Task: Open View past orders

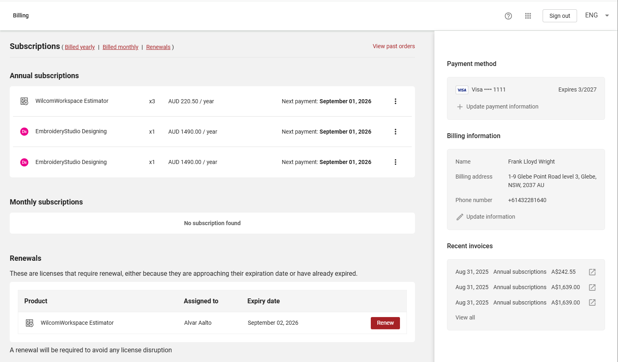Action: (394, 46)
